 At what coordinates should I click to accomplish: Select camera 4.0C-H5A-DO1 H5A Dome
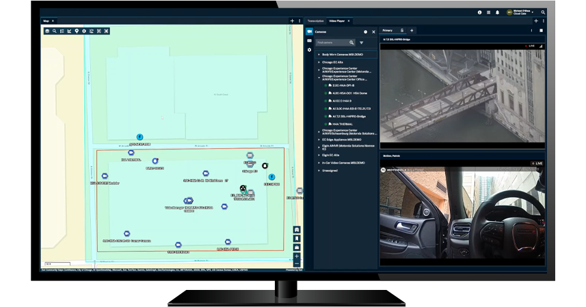[349, 93]
